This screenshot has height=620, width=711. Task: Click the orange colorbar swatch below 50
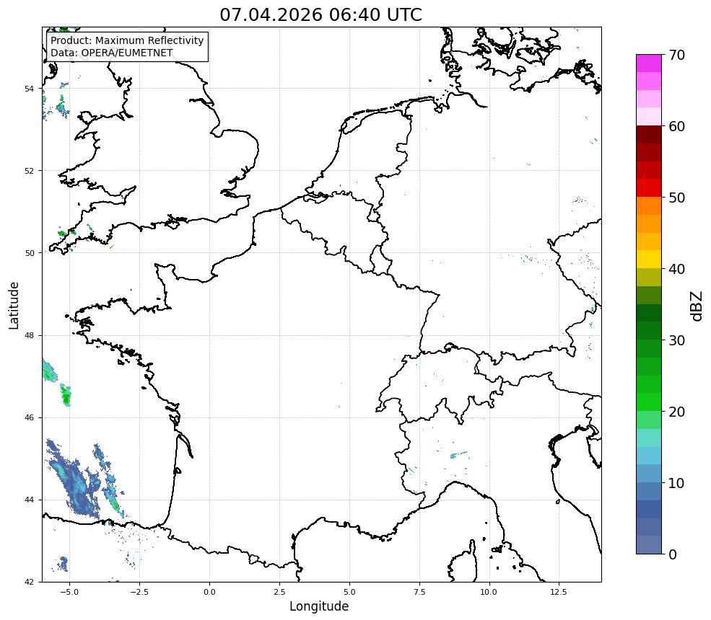tap(649, 206)
